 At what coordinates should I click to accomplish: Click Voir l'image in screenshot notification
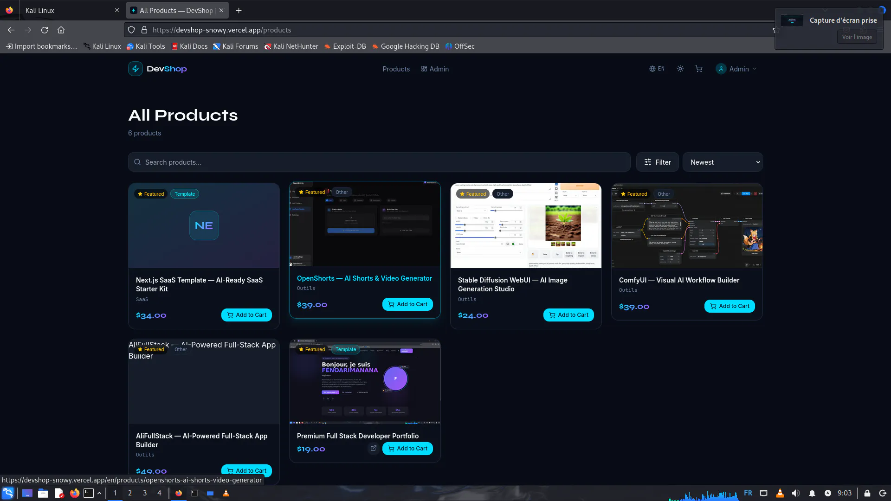pos(857,37)
